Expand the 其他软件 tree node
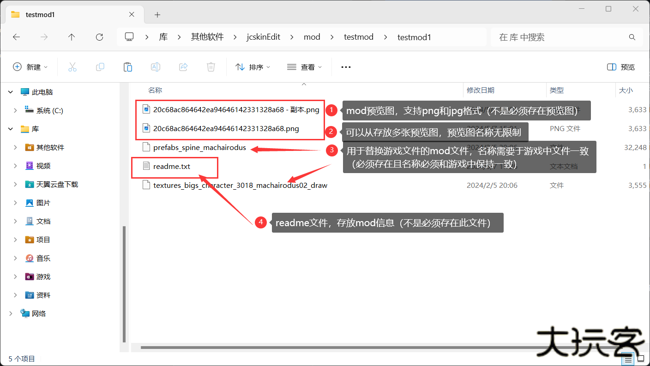650x366 pixels. point(15,148)
